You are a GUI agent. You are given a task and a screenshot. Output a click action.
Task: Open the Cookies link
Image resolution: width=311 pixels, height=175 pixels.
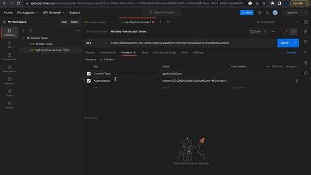pyautogui.click(x=291, y=52)
